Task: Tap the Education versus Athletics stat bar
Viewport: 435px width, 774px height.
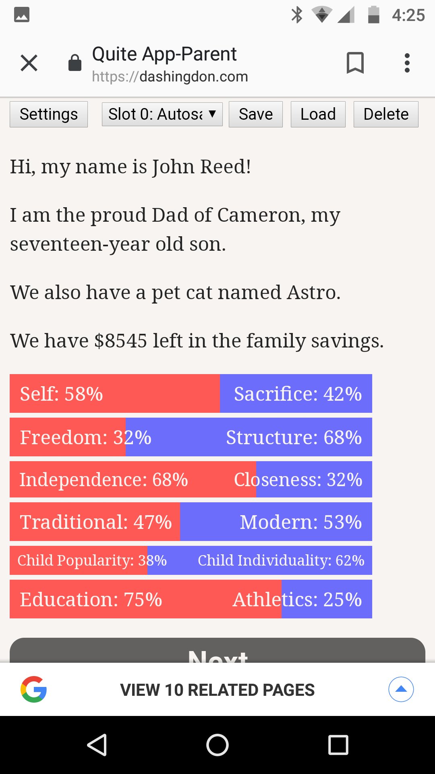Action: coord(191,599)
